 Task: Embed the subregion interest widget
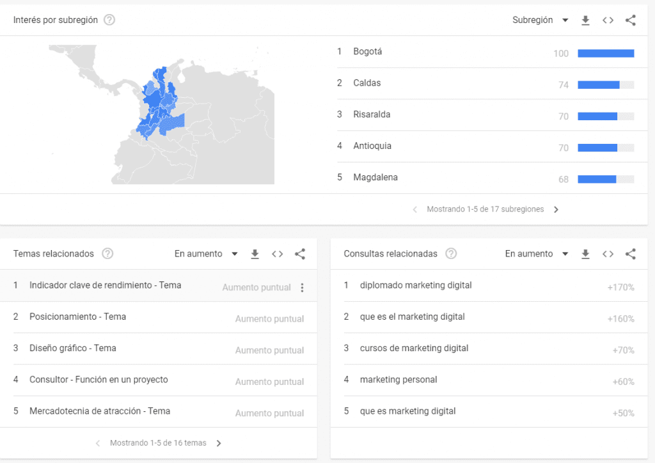(608, 20)
